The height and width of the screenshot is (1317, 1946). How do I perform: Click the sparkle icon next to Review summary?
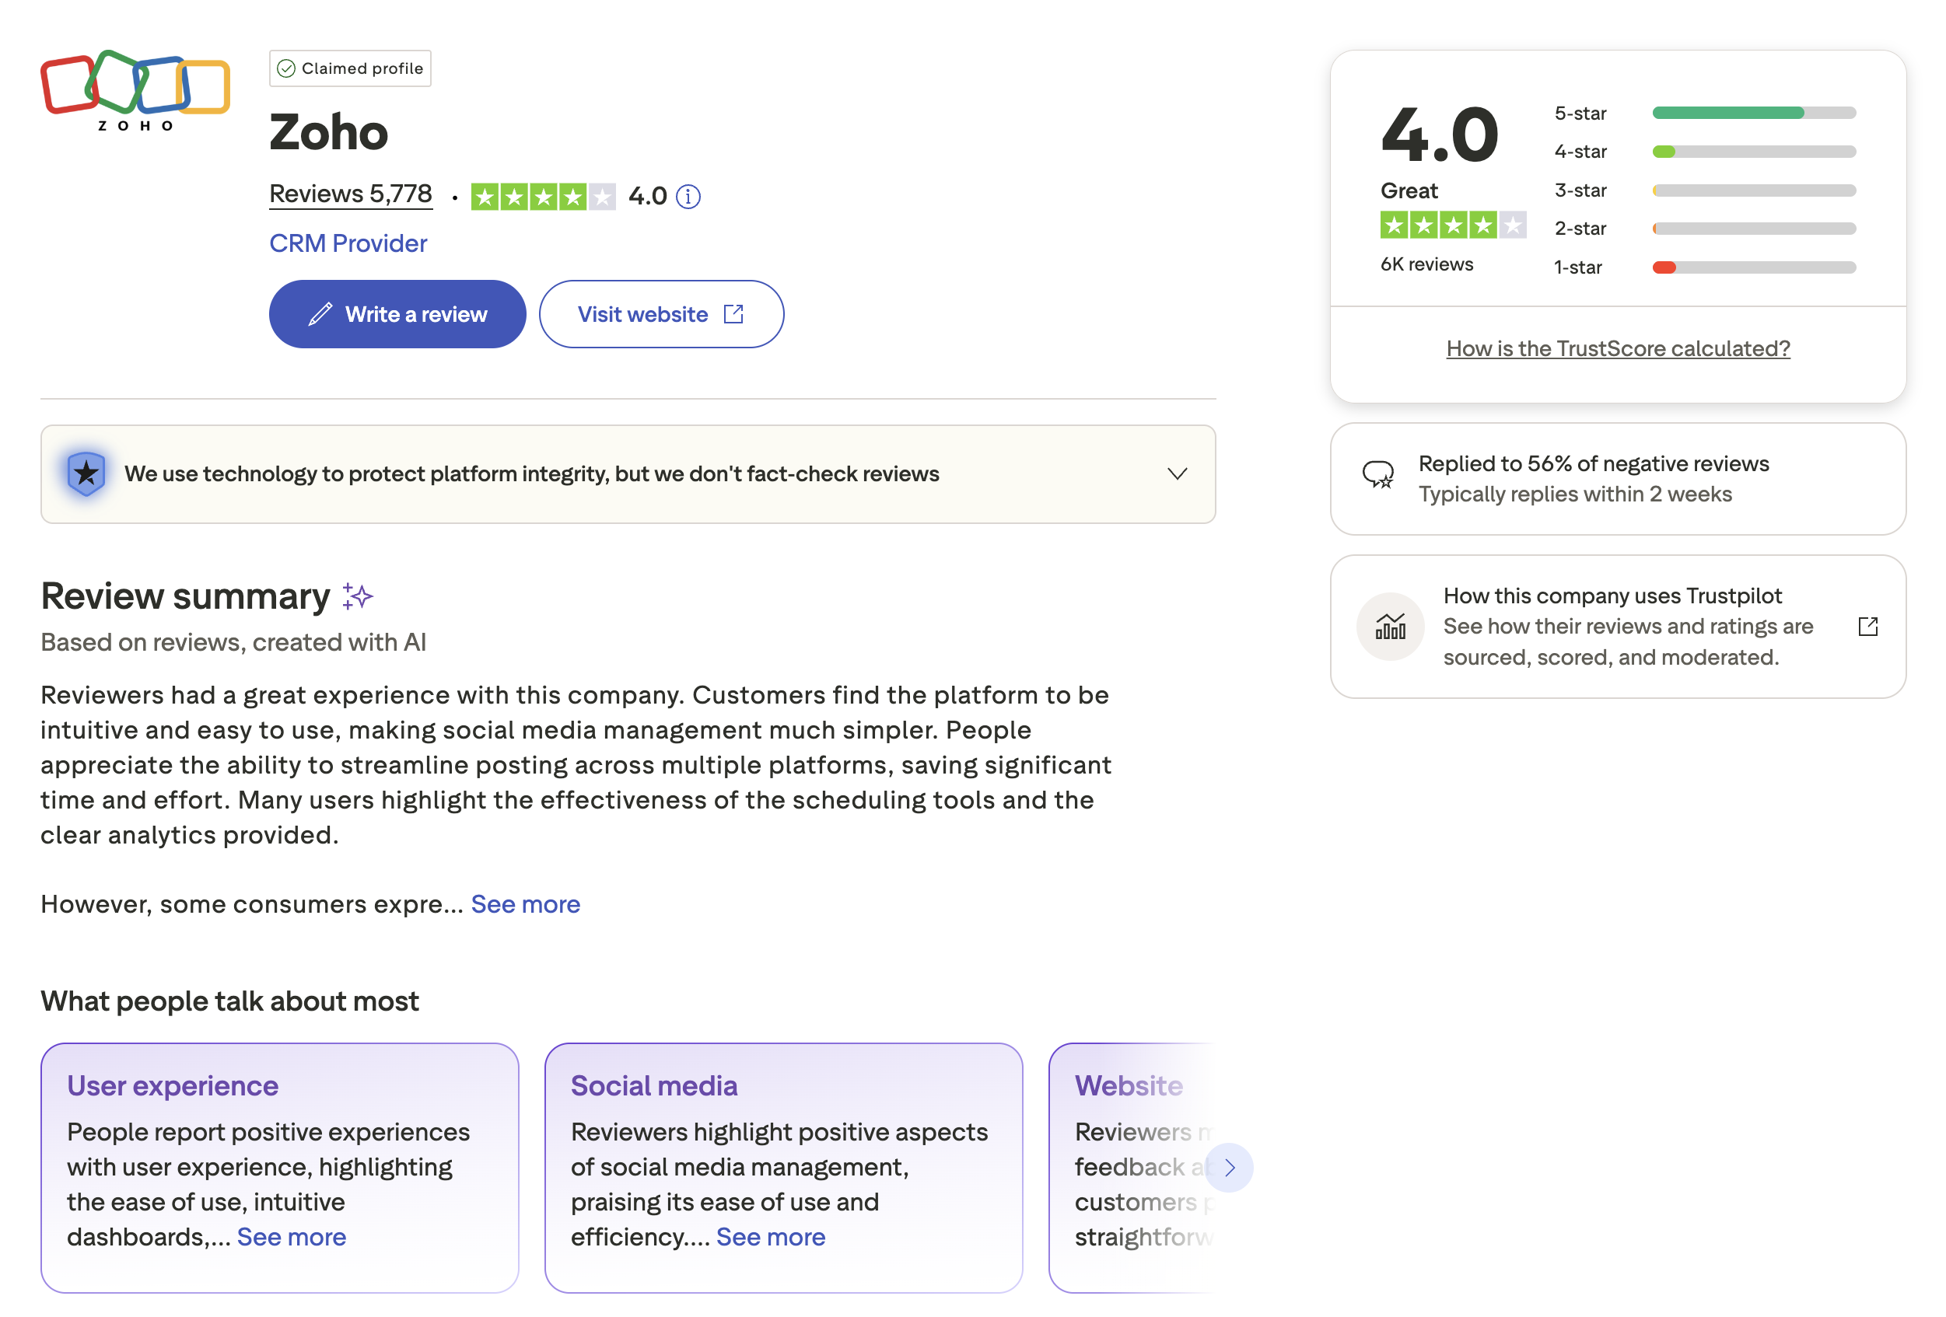tap(358, 596)
